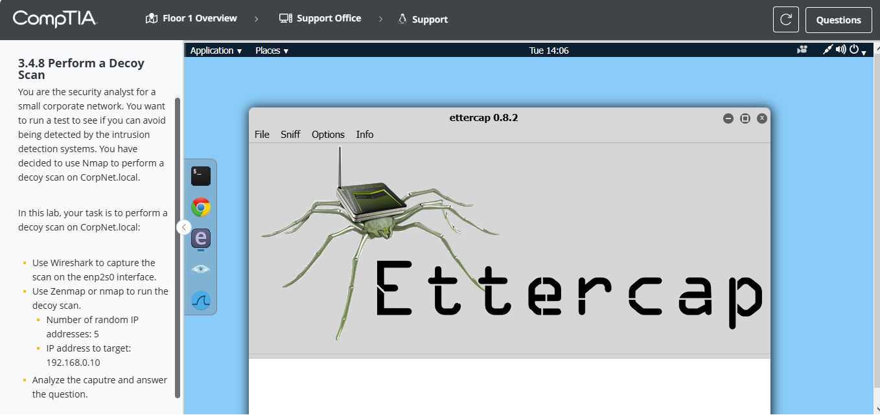Open the Sniff menu in ettercap

(x=290, y=134)
